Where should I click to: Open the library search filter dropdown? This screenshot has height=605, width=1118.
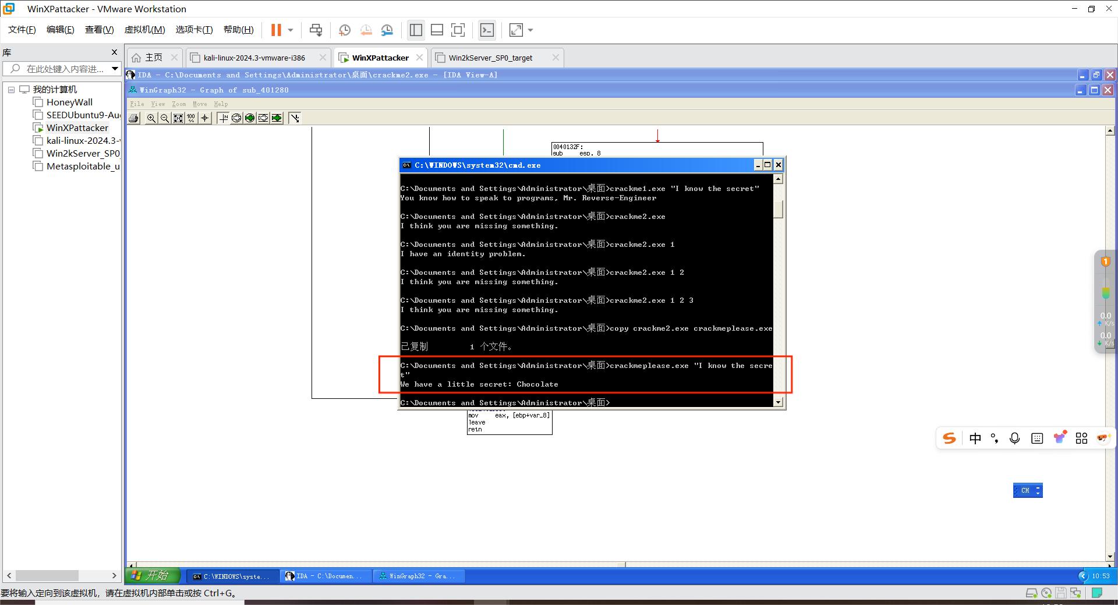click(115, 69)
